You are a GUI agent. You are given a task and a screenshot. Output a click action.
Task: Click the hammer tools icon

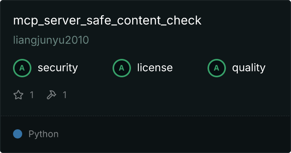pyautogui.click(x=51, y=95)
